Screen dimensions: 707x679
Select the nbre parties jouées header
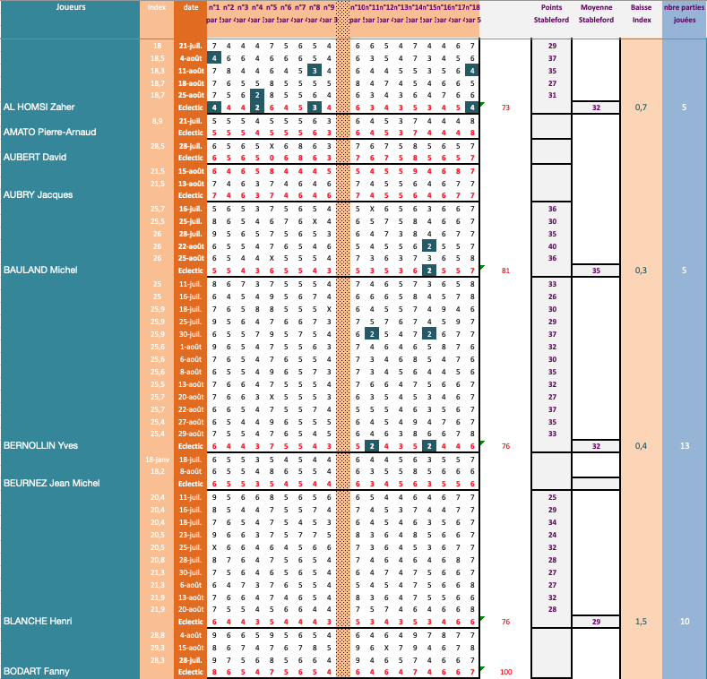click(x=684, y=13)
